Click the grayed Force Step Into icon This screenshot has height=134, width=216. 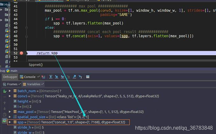(68, 77)
